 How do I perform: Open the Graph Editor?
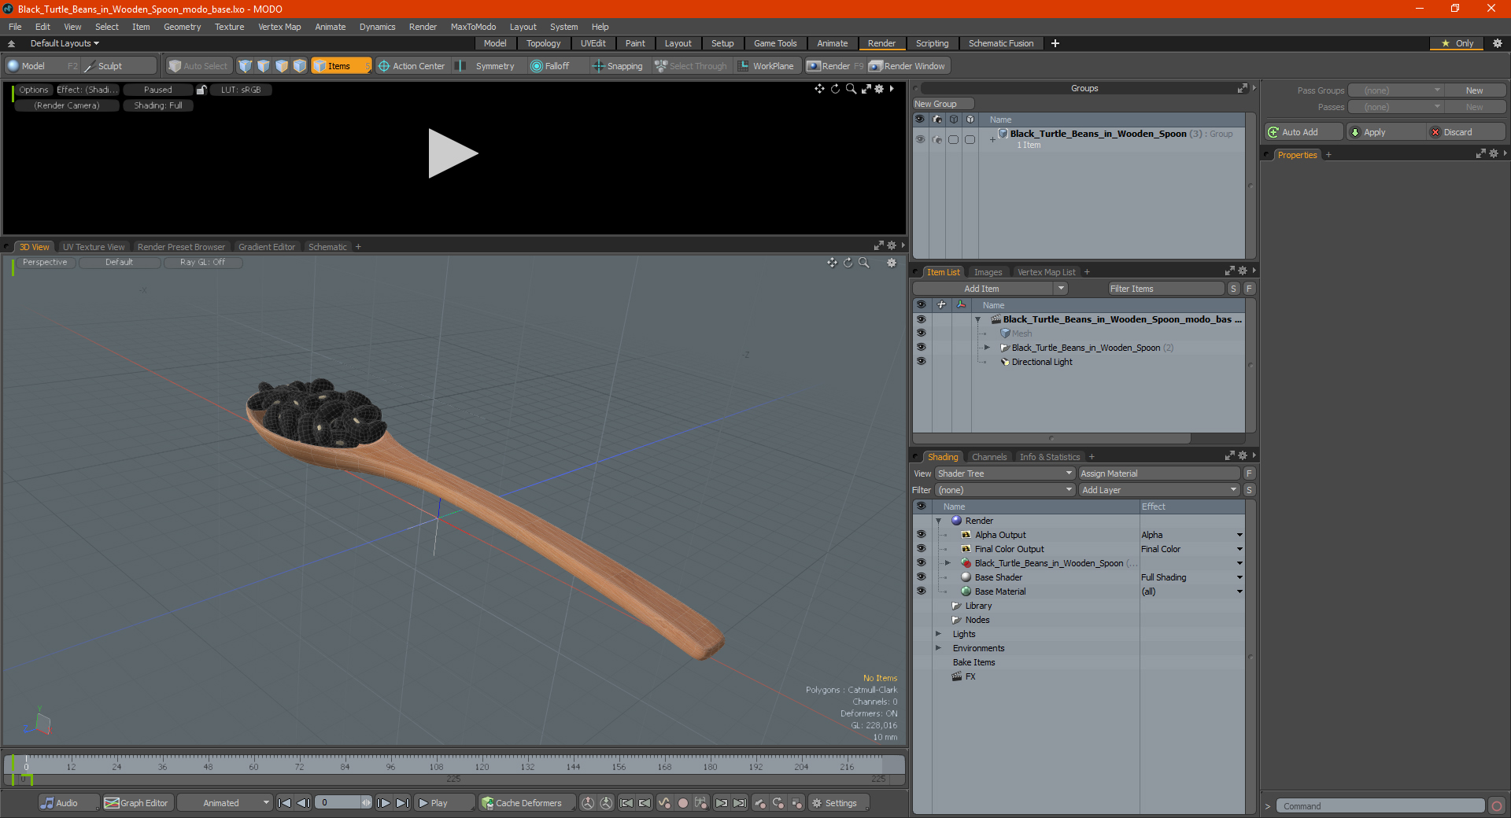point(137,803)
